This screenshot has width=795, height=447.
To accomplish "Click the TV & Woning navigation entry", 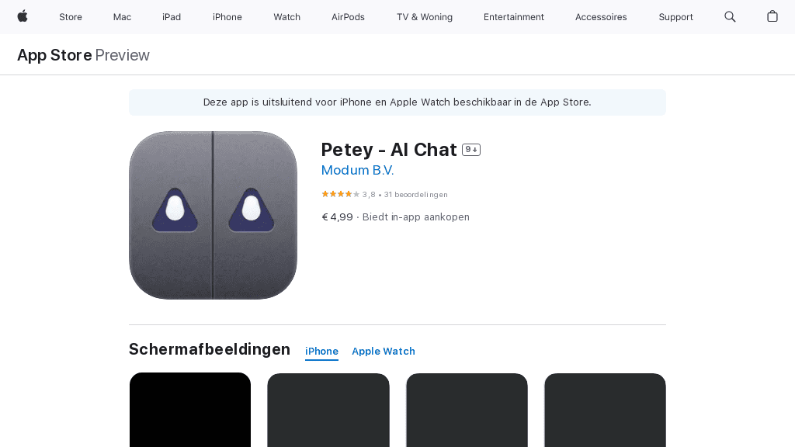I will point(424,16).
